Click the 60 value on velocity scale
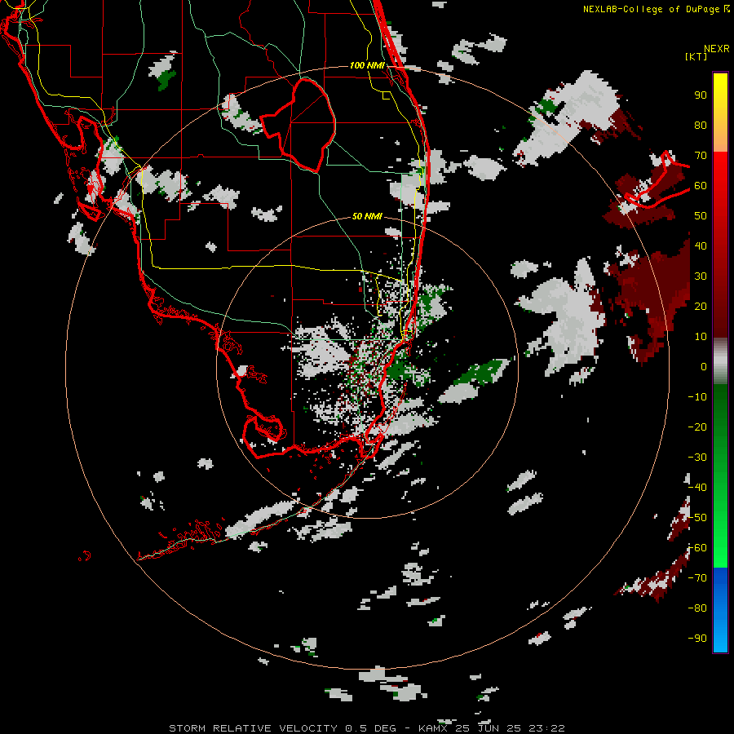This screenshot has height=734, width=734. pos(701,185)
